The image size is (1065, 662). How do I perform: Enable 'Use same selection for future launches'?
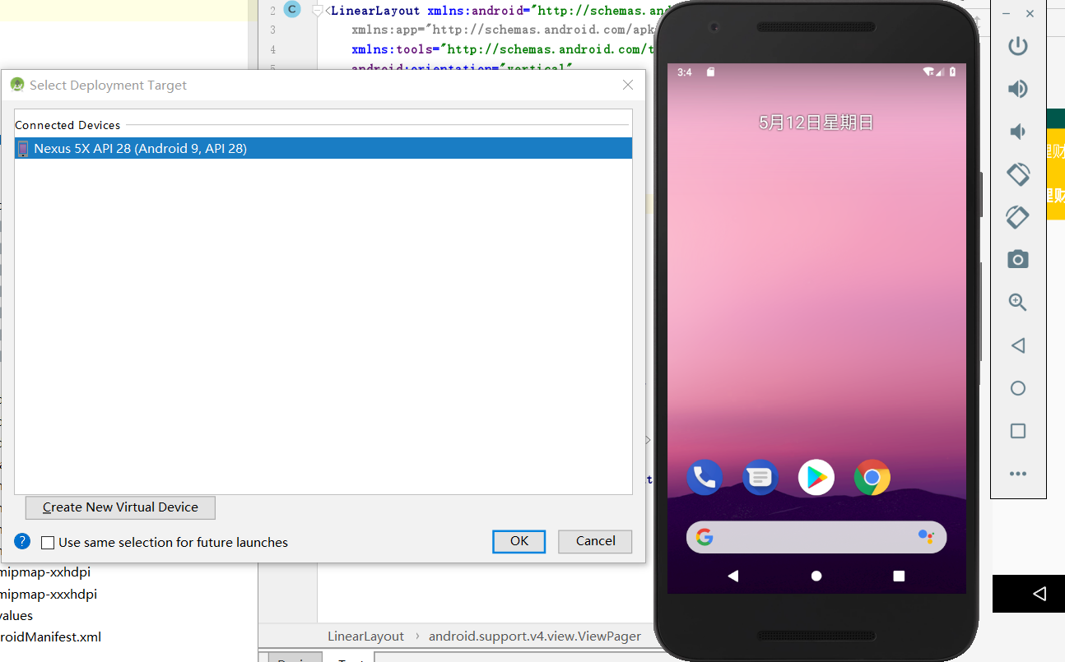(x=48, y=543)
